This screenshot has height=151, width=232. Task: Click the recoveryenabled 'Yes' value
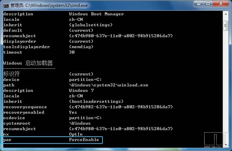tap(73, 112)
